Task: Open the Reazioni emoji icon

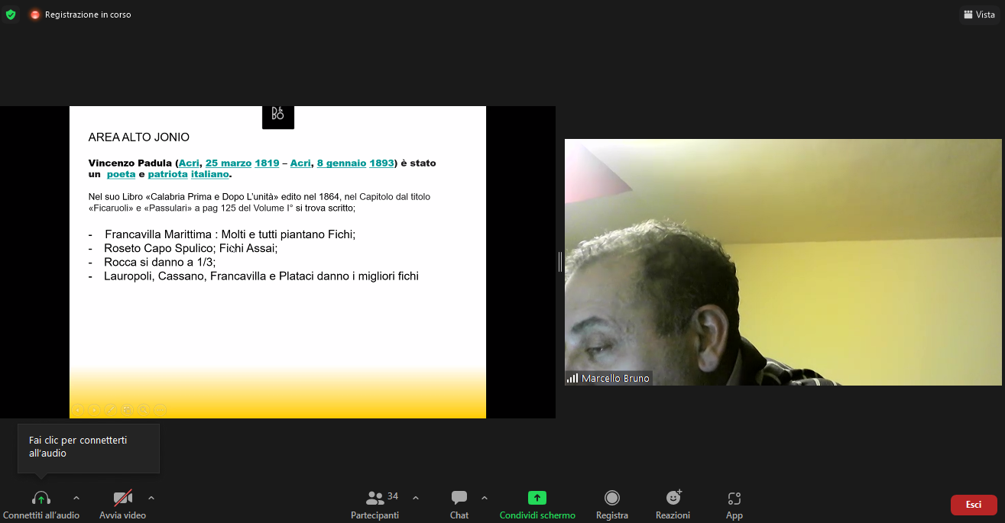Action: [673, 498]
